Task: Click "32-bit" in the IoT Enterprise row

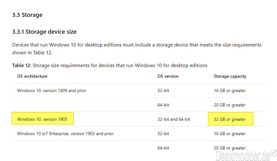Action: pos(163,134)
